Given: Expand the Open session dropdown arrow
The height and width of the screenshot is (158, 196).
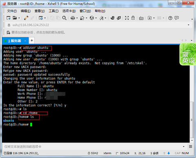Looking at the screenshot, I should [19, 18].
